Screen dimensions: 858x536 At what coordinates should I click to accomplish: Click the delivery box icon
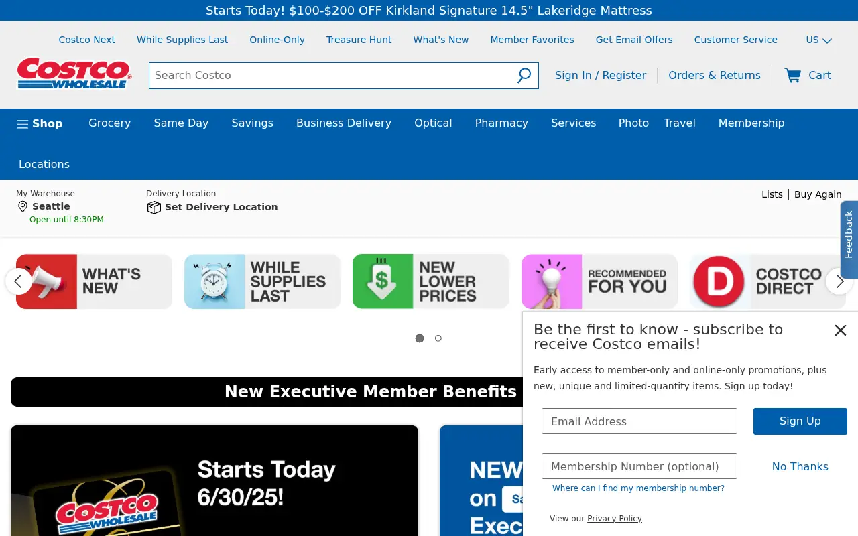pyautogui.click(x=154, y=207)
